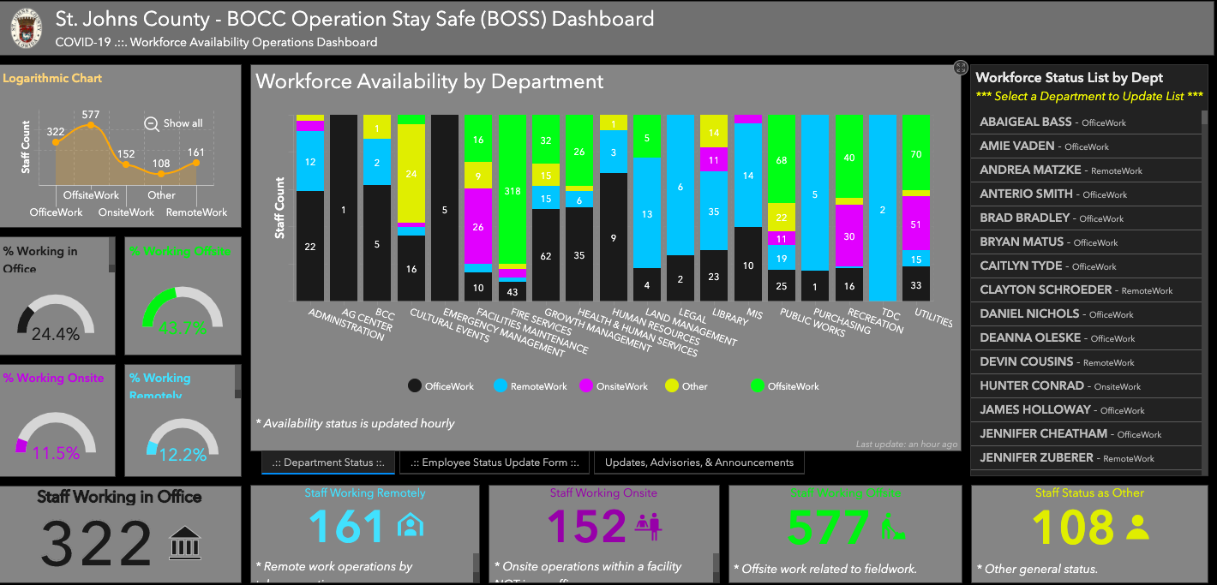Open Updates, Advisories, & Announcements tab
This screenshot has height=585, width=1217.
point(698,463)
